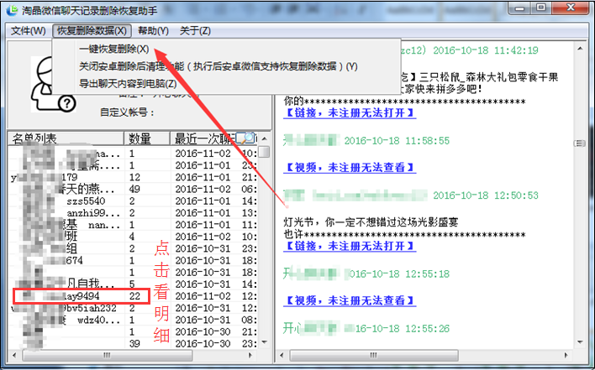Click the timestamp 2016-10-18 12:50:53
Screen dimensions: 595x370
pos(486,195)
